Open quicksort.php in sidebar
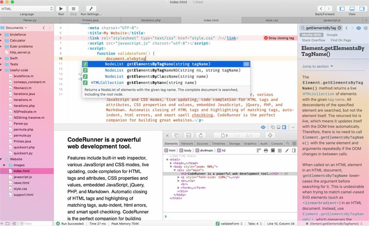Screen dimensions: 369x226 click(24, 147)
